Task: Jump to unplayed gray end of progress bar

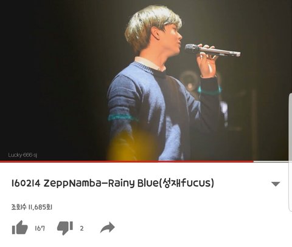Action: [x=271, y=161]
